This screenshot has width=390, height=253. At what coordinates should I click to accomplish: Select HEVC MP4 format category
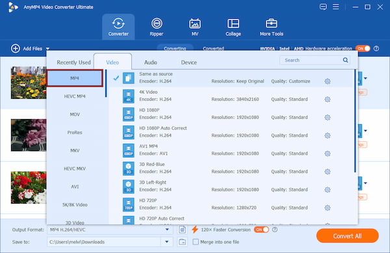point(75,96)
